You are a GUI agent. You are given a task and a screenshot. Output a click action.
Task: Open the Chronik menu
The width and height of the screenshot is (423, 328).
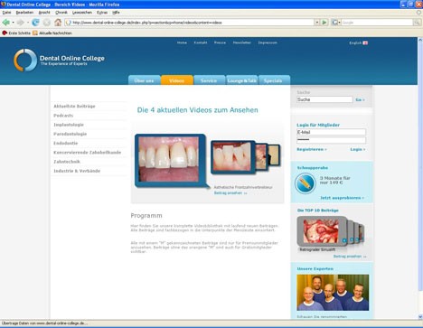pos(61,13)
